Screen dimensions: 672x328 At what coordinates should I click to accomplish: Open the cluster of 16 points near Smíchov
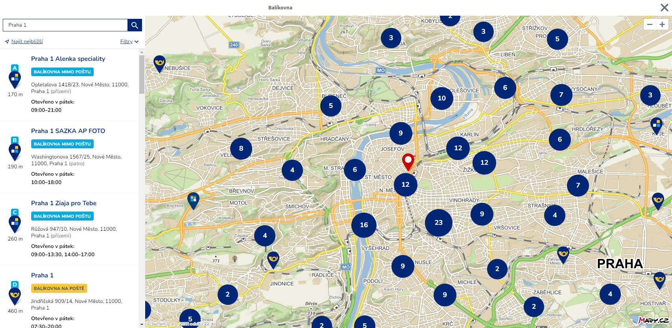pos(364,225)
